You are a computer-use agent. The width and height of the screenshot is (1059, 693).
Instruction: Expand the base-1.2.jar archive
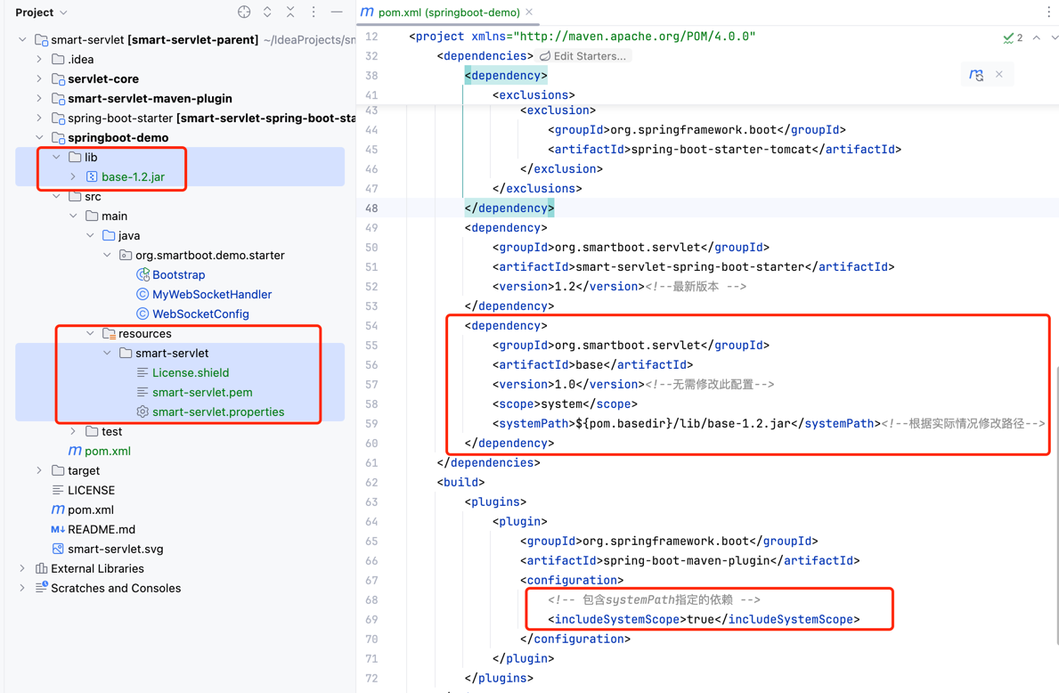pos(73,177)
